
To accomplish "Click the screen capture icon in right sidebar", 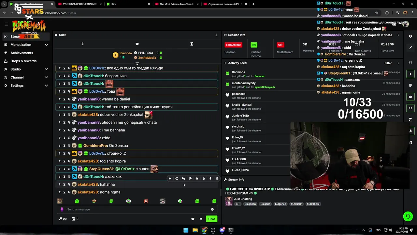I will [410, 62].
